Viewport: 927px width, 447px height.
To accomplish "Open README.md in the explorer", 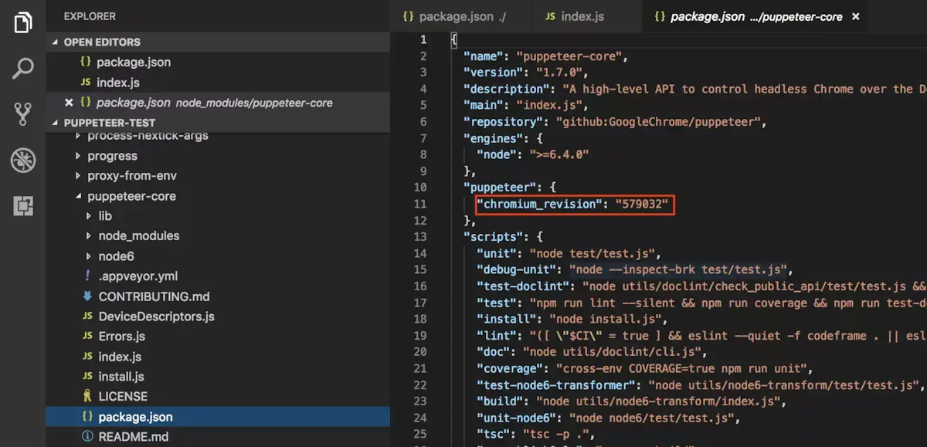I will coord(134,437).
